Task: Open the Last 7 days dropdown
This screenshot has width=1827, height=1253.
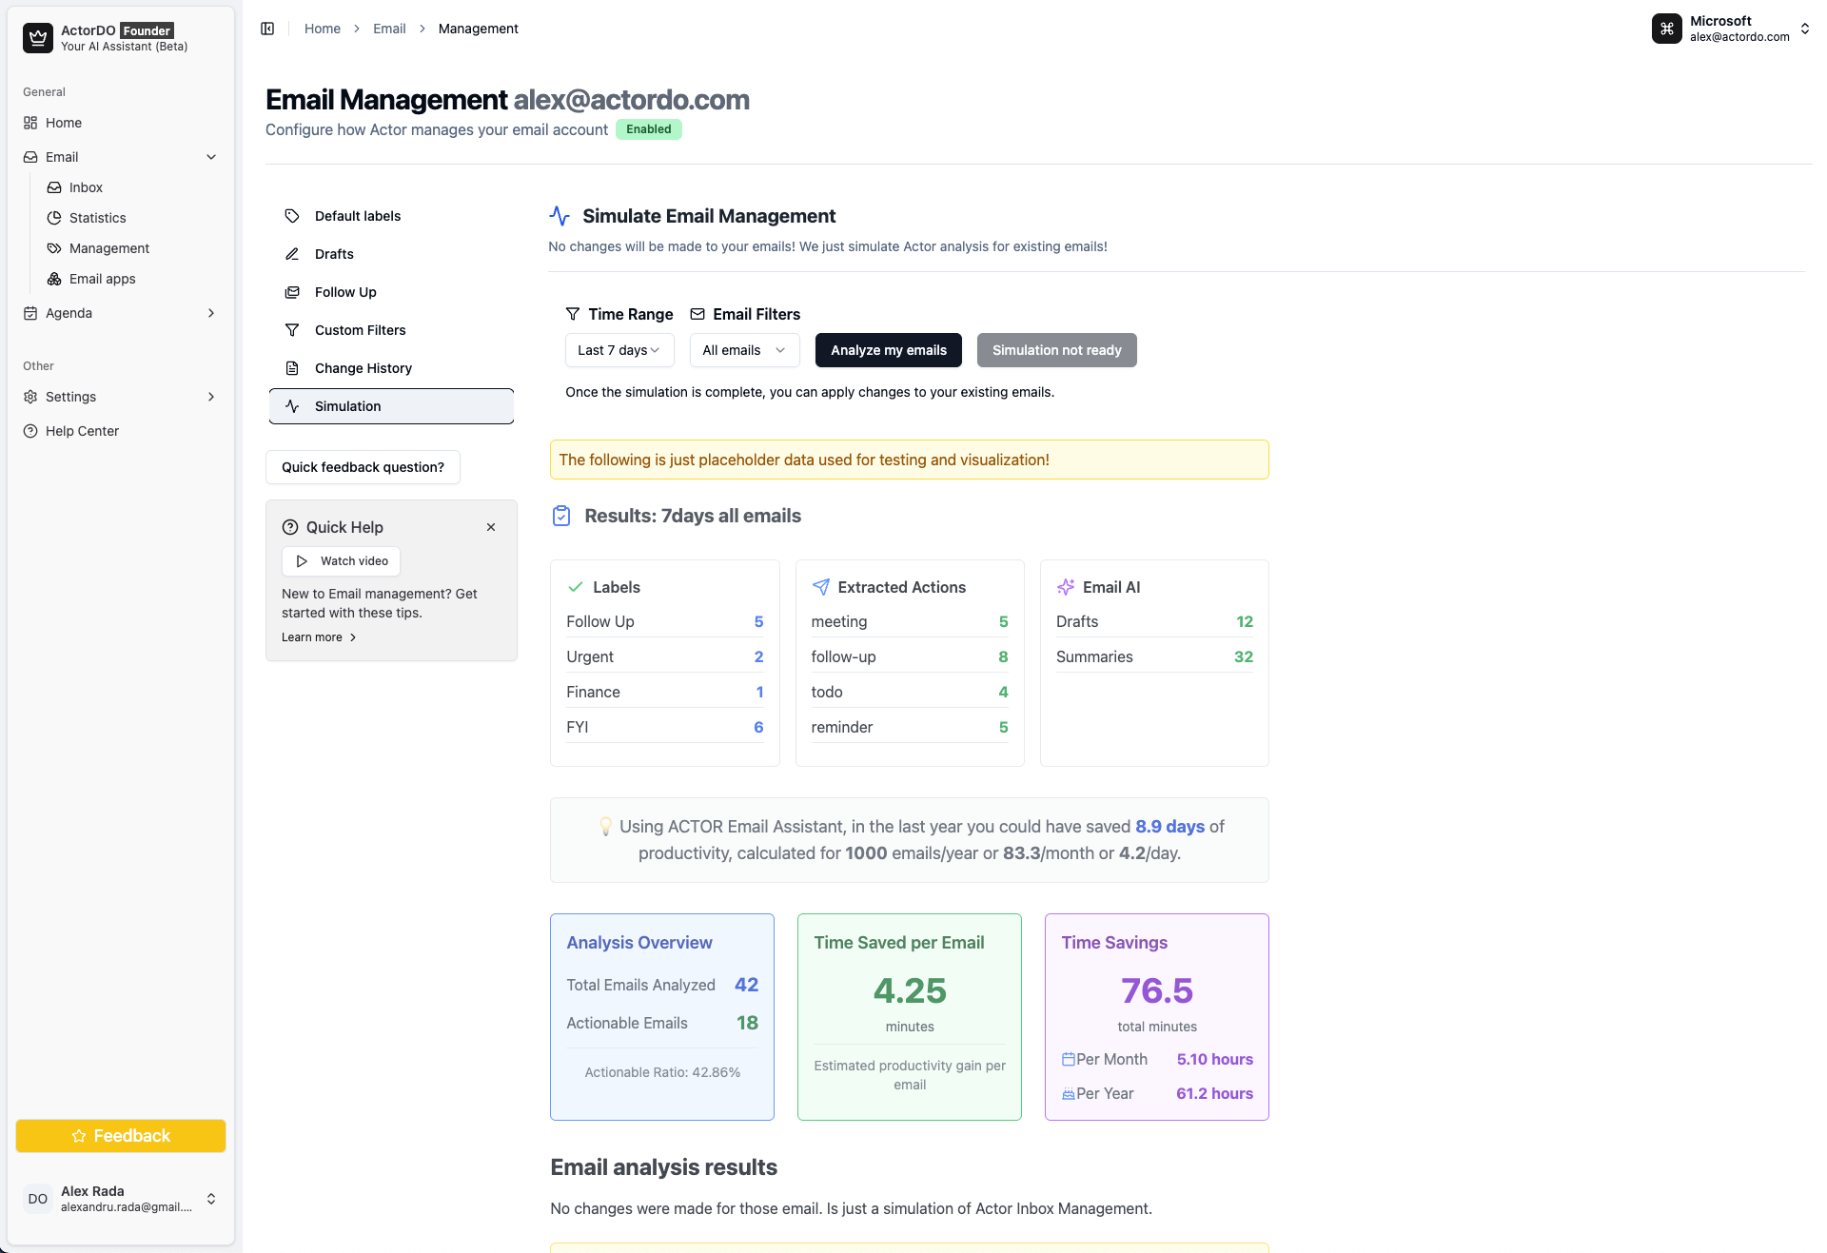Action: [619, 350]
